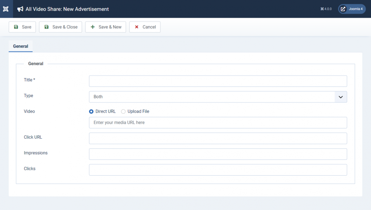Click the Joomla 4.0.0 version indicator
Viewport: 371px width, 210px height.
pyautogui.click(x=326, y=9)
